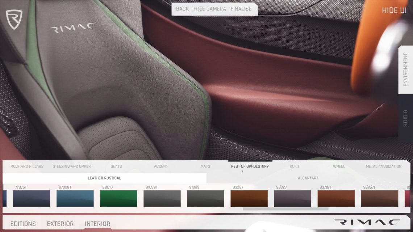Open the METAL ANODIZATION tab
413x232 pixels.
pos(384,166)
